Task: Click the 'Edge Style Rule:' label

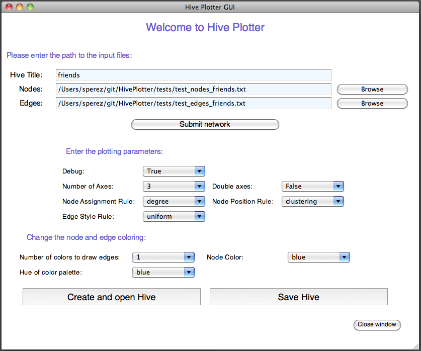Action: (x=88, y=216)
